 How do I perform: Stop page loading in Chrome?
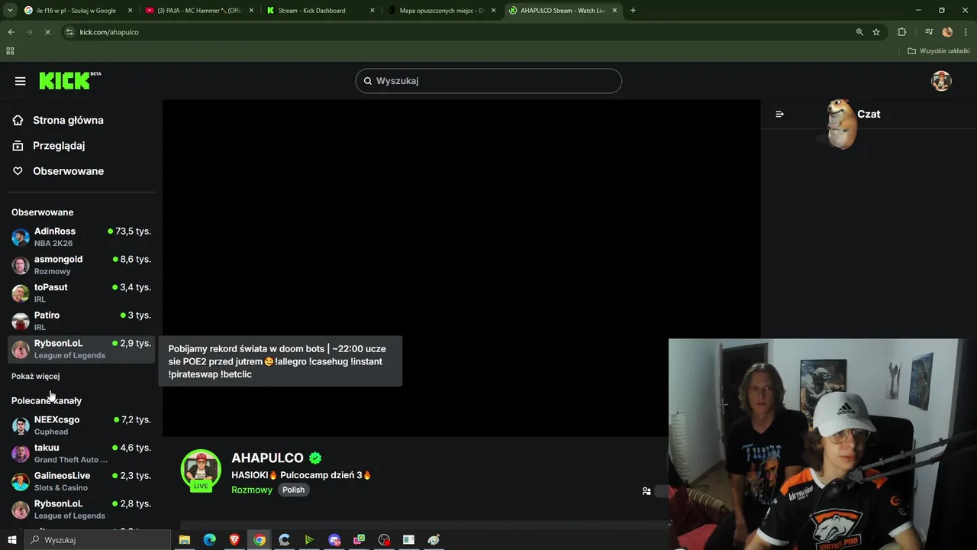coord(47,32)
